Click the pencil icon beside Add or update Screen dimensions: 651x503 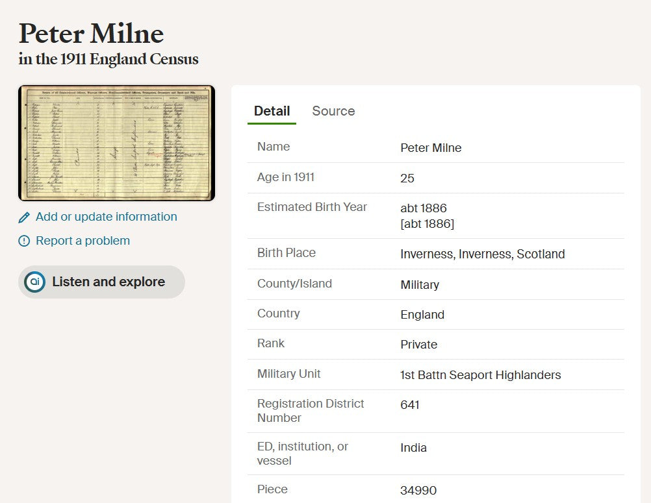24,217
